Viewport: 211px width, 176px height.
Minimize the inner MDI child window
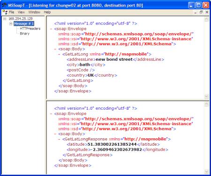pos(196,12)
